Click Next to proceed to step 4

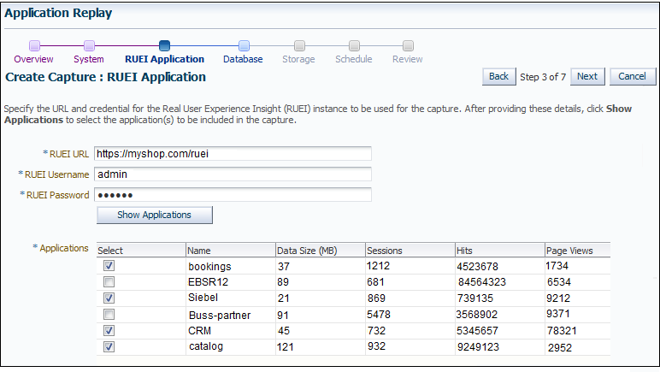coord(587,77)
